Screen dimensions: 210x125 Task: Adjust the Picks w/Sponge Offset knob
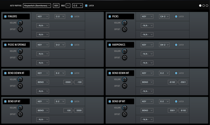[x=20, y=58]
